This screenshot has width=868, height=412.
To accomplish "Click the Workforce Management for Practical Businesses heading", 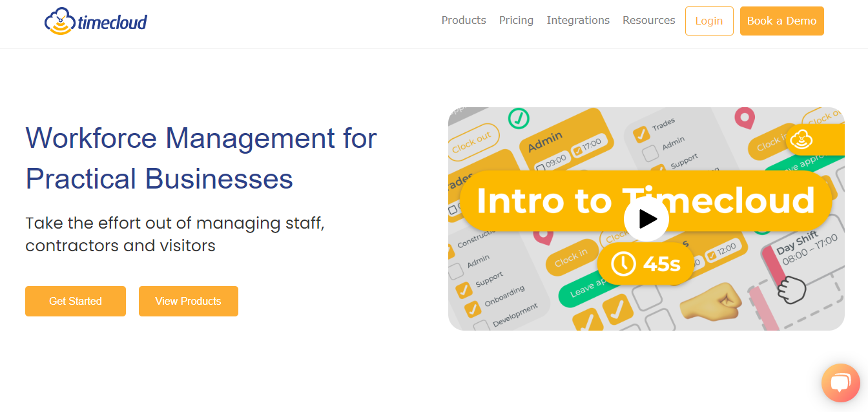I will [201, 158].
